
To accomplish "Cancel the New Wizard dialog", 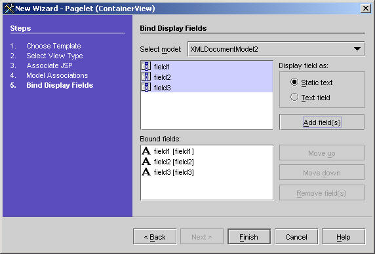I will coord(296,237).
